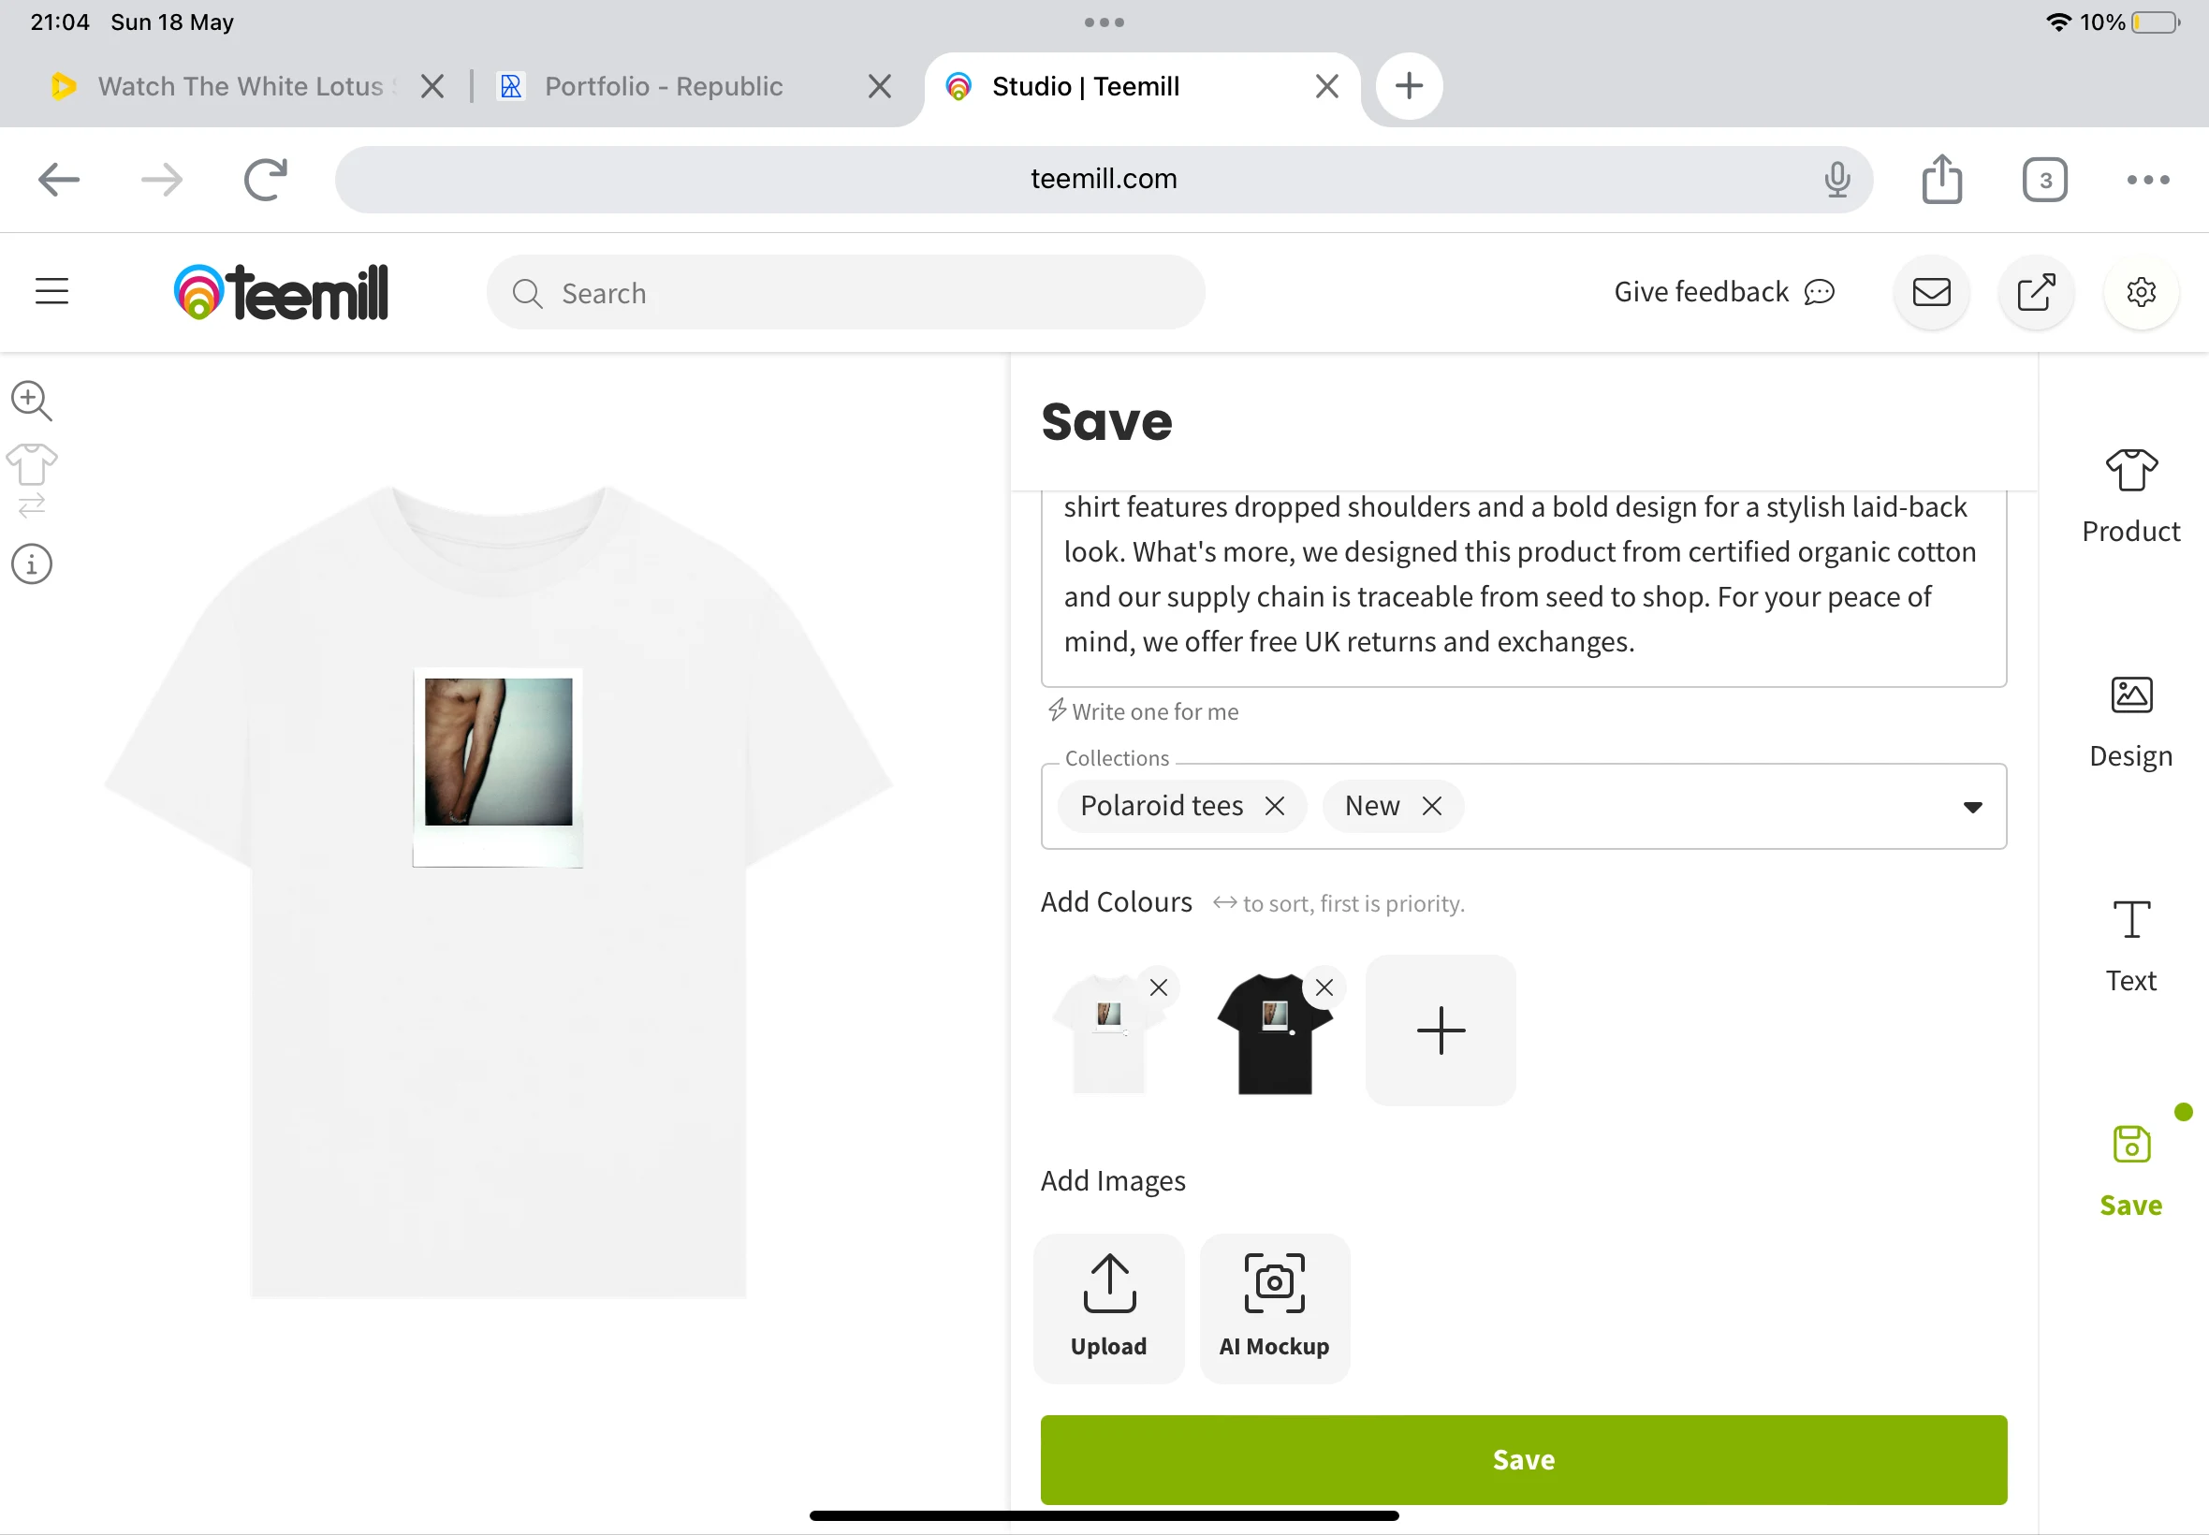Open the hamburger navigation menu
Viewport: 2209px width, 1535px height.
pyautogui.click(x=51, y=291)
